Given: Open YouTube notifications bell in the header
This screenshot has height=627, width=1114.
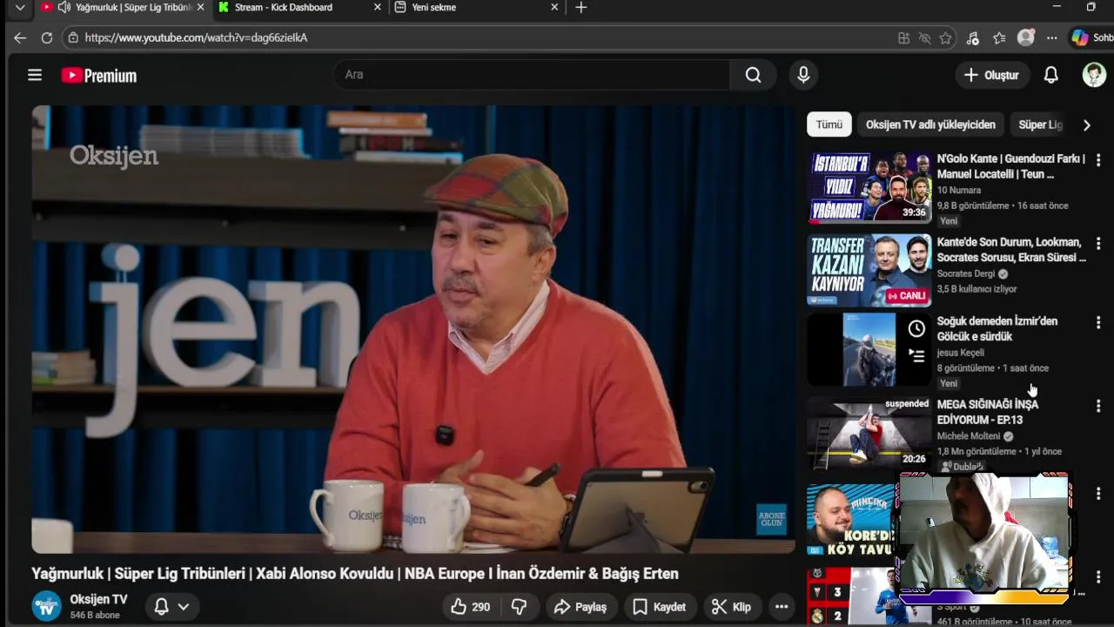Looking at the screenshot, I should point(1051,75).
